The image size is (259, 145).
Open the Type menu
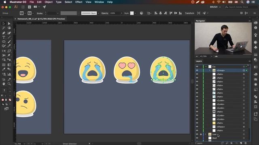[59, 2]
